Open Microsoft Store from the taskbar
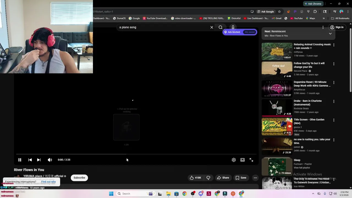Screen dimensions: 352x198 pyautogui.click(x=176, y=194)
